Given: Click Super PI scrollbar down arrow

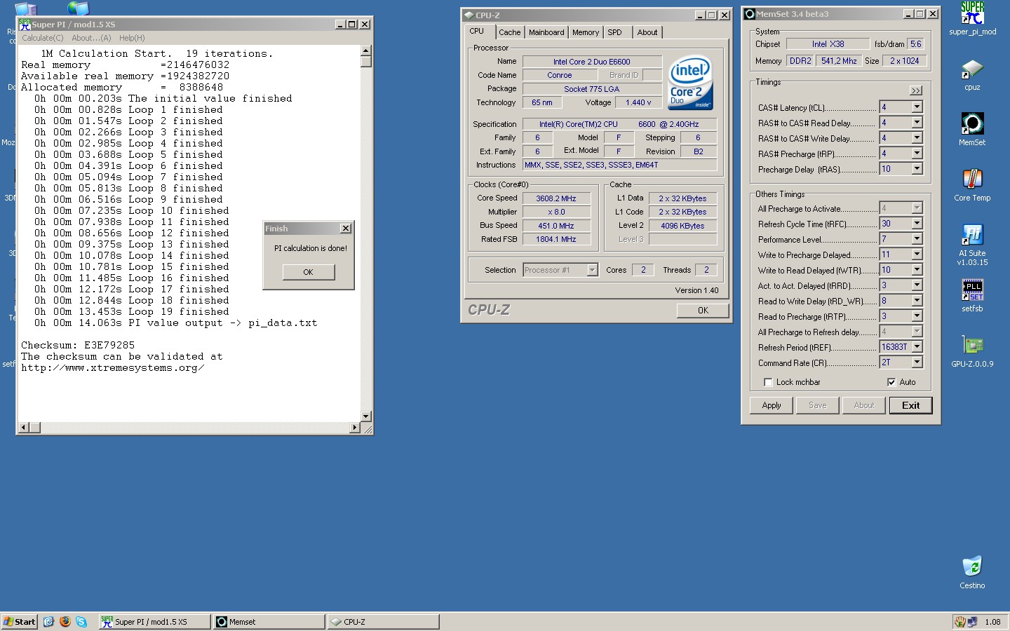Looking at the screenshot, I should [365, 416].
